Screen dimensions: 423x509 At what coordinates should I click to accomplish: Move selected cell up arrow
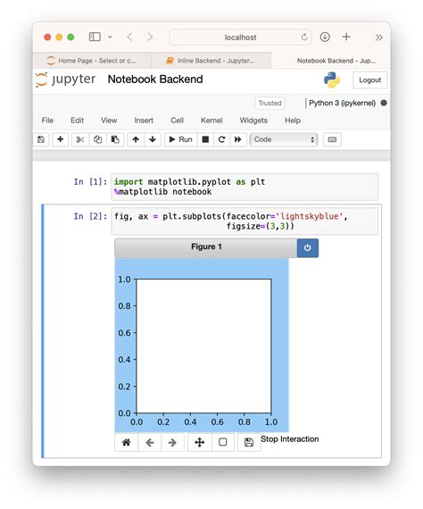pos(136,139)
